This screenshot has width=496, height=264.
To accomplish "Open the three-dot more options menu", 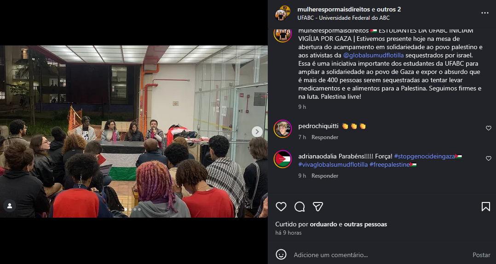I will tap(485, 13).
